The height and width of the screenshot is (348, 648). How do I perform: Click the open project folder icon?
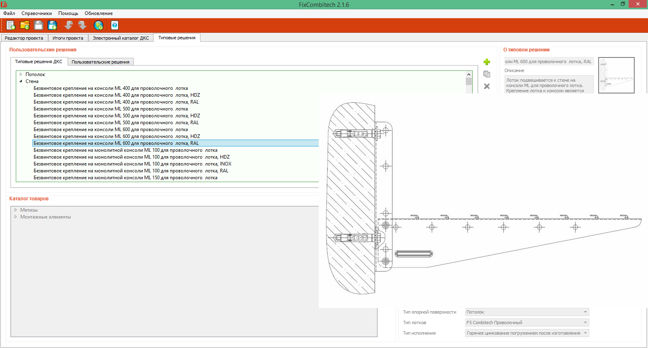click(25, 25)
